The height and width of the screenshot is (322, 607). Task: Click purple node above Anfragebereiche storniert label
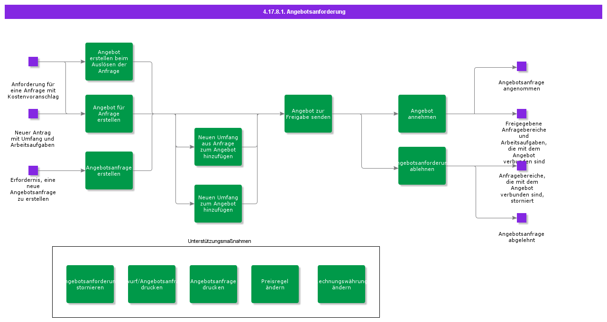tap(522, 166)
